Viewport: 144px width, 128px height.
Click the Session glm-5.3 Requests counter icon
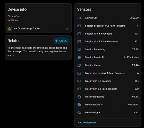click(x=79, y=34)
